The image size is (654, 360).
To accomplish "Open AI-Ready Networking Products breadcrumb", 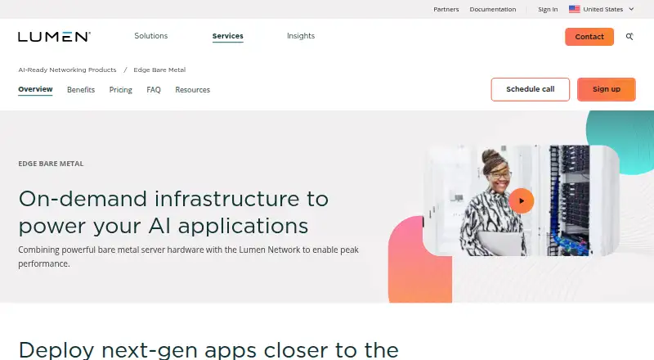I will click(67, 70).
